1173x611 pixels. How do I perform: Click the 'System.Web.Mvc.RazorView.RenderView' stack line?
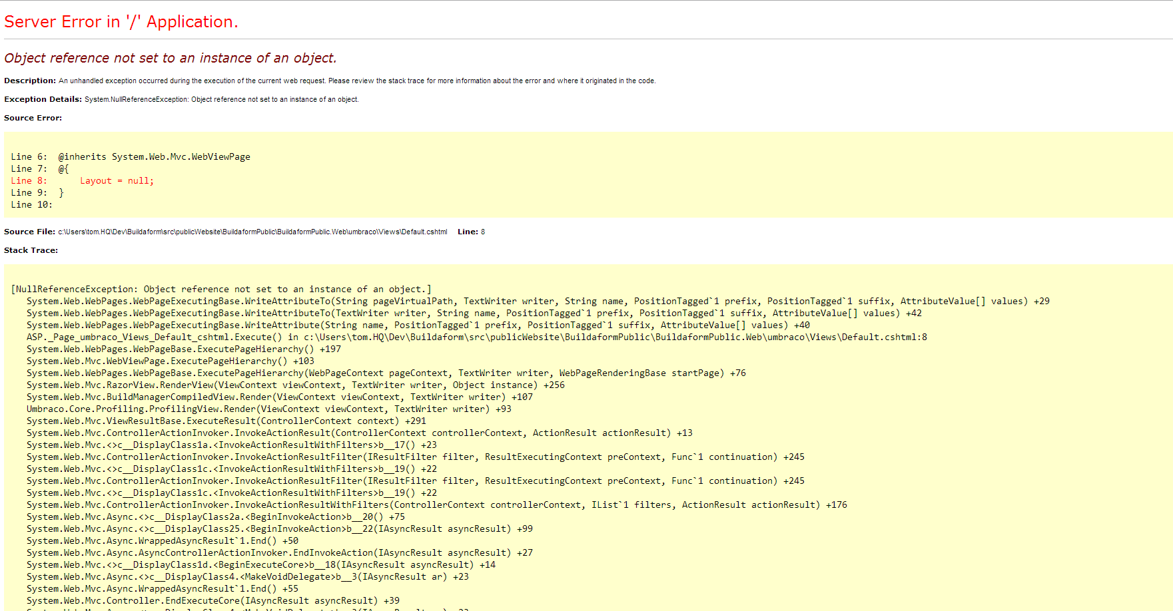pos(295,385)
